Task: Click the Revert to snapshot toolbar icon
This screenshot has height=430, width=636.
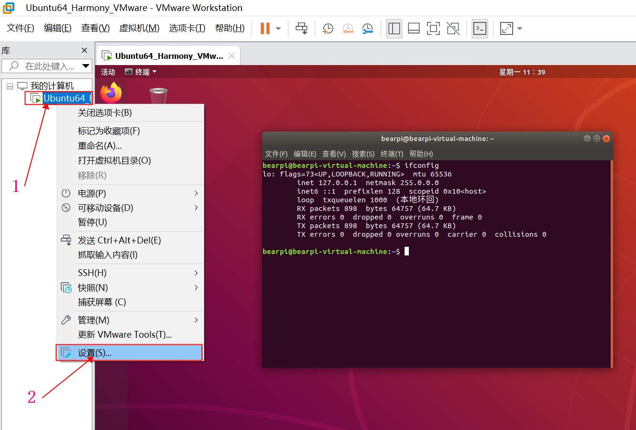Action: pos(348,29)
